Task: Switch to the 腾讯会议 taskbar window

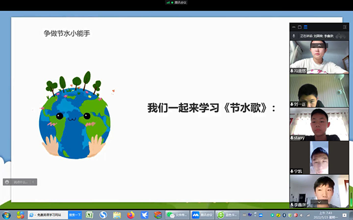Action: tap(202, 215)
